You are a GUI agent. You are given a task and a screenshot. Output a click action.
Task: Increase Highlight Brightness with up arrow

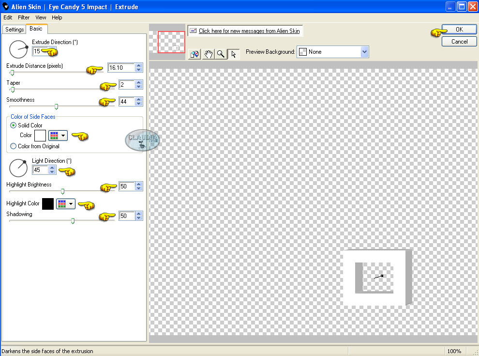point(139,184)
